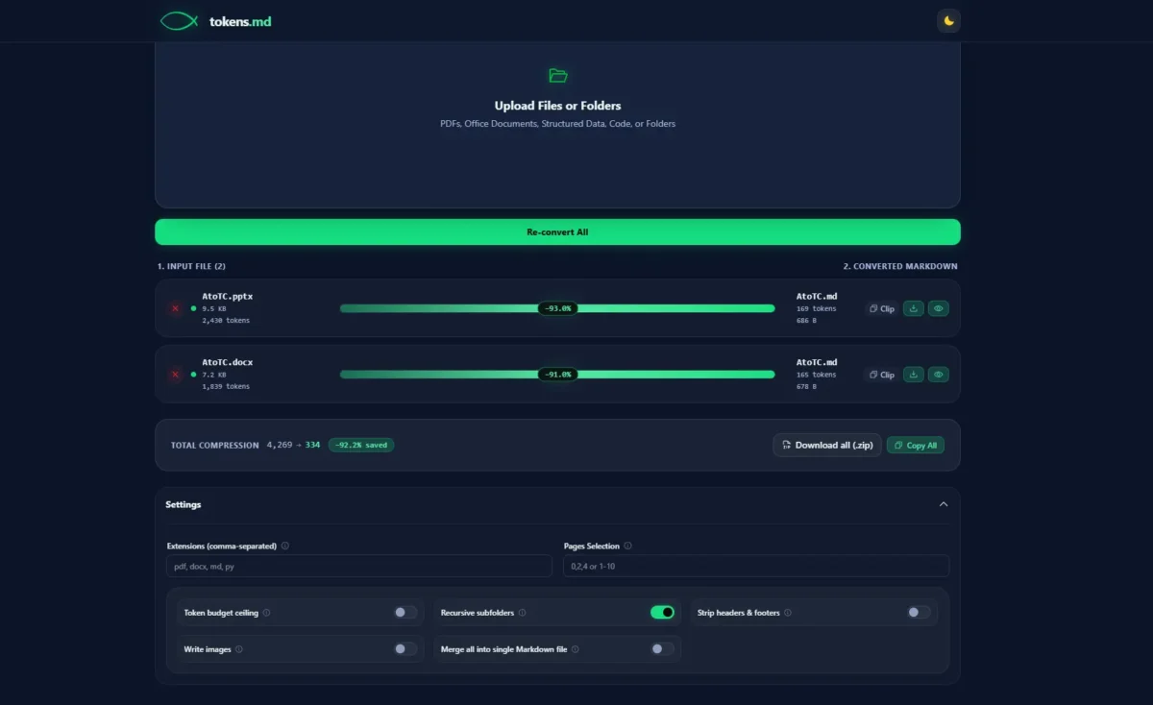Toggle the moon dark-mode icon
The height and width of the screenshot is (705, 1153).
point(948,20)
